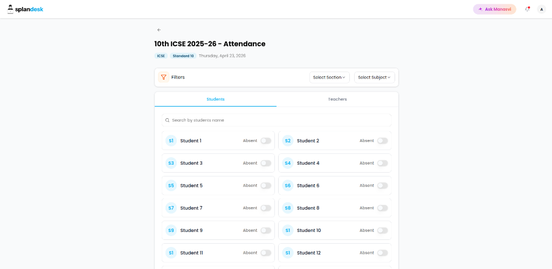Image resolution: width=552 pixels, height=269 pixels.
Task: Click the orange Filters funnel icon
Action: [163, 77]
